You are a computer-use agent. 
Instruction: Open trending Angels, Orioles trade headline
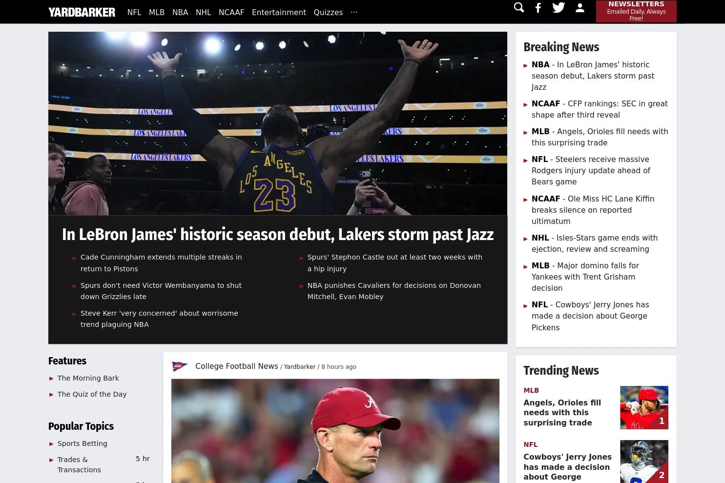pos(562,413)
